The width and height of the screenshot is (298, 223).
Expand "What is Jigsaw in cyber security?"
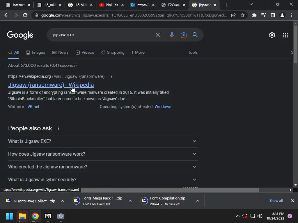tap(103, 179)
